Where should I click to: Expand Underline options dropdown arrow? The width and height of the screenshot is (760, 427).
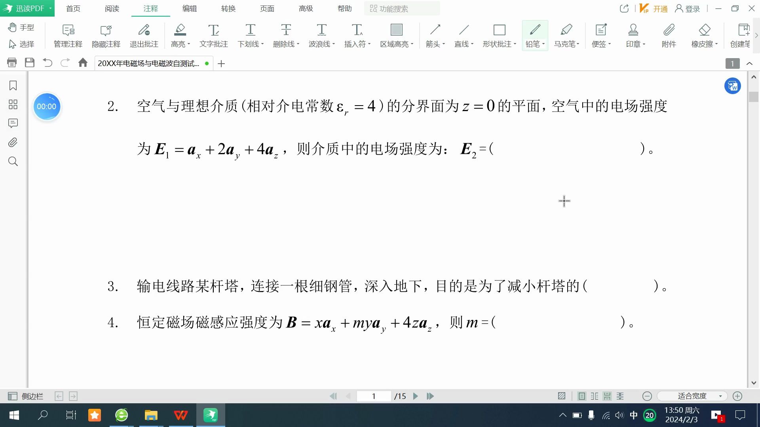click(262, 44)
